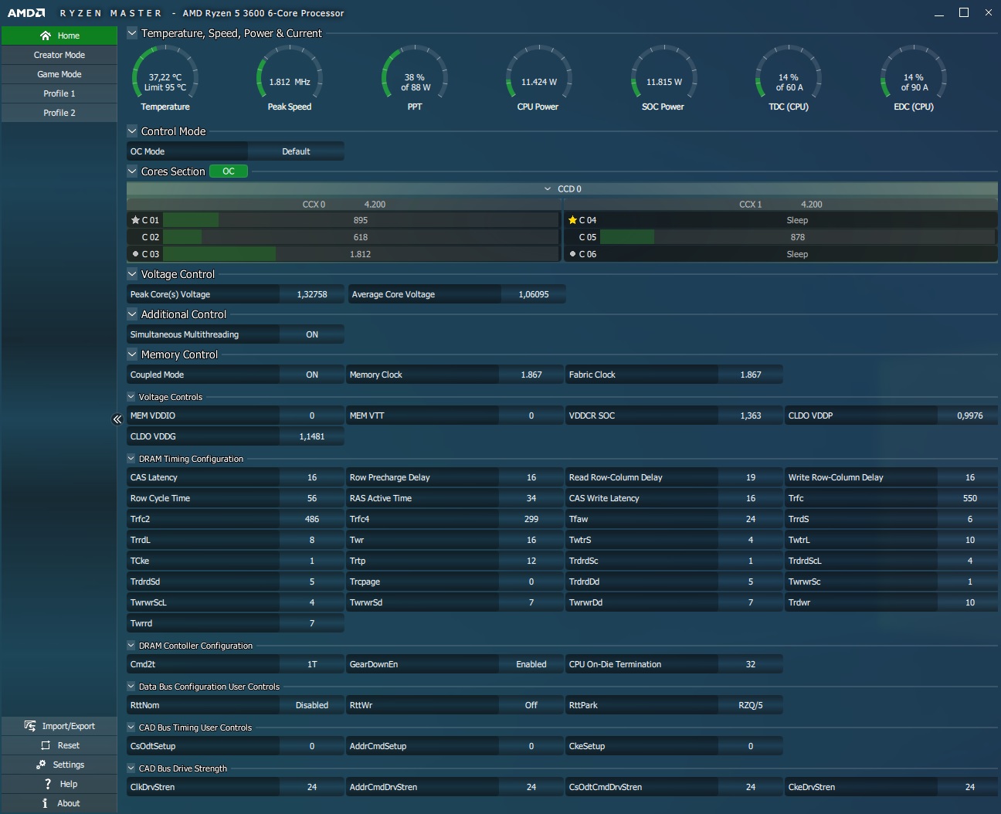Click the dot marker on core C 03
This screenshot has height=814, width=1001.
[x=135, y=254]
